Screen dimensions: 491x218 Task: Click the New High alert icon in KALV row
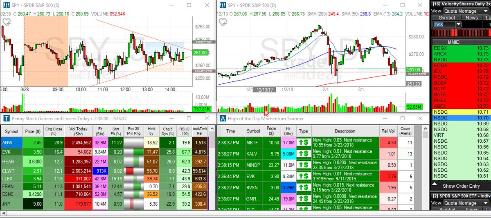point(303,154)
